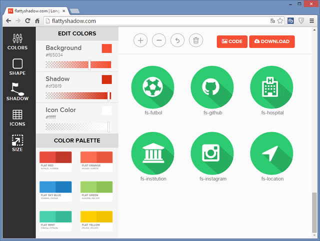Viewport: 320px width, 241px height.
Task: Click the Shadow hex value #df3619
Action: tap(53, 86)
